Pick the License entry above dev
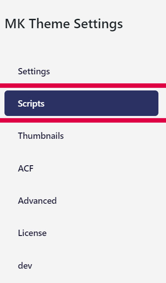This screenshot has height=283, width=166. (x=81, y=233)
